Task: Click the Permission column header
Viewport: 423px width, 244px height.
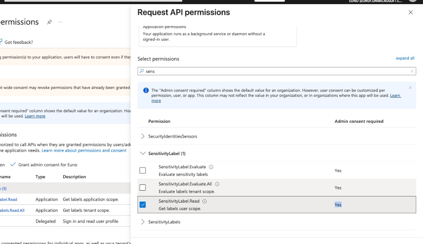Action: [159, 121]
